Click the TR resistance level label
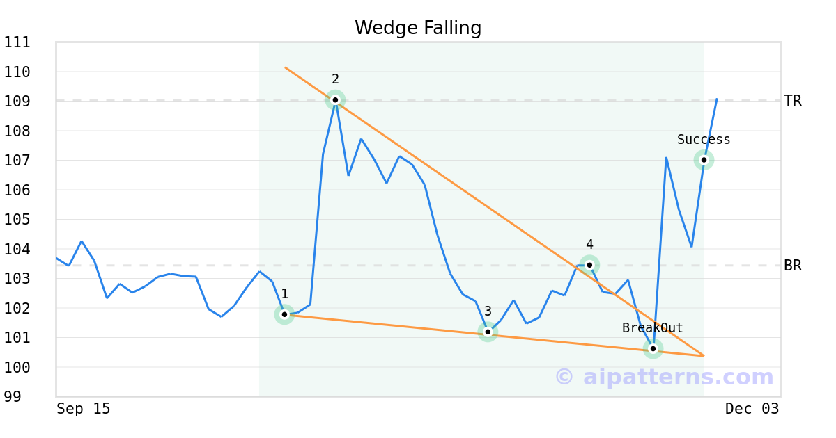 click(x=792, y=101)
